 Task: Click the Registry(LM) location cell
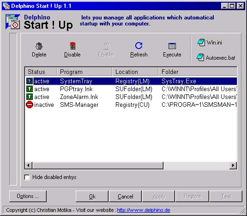tap(133, 81)
